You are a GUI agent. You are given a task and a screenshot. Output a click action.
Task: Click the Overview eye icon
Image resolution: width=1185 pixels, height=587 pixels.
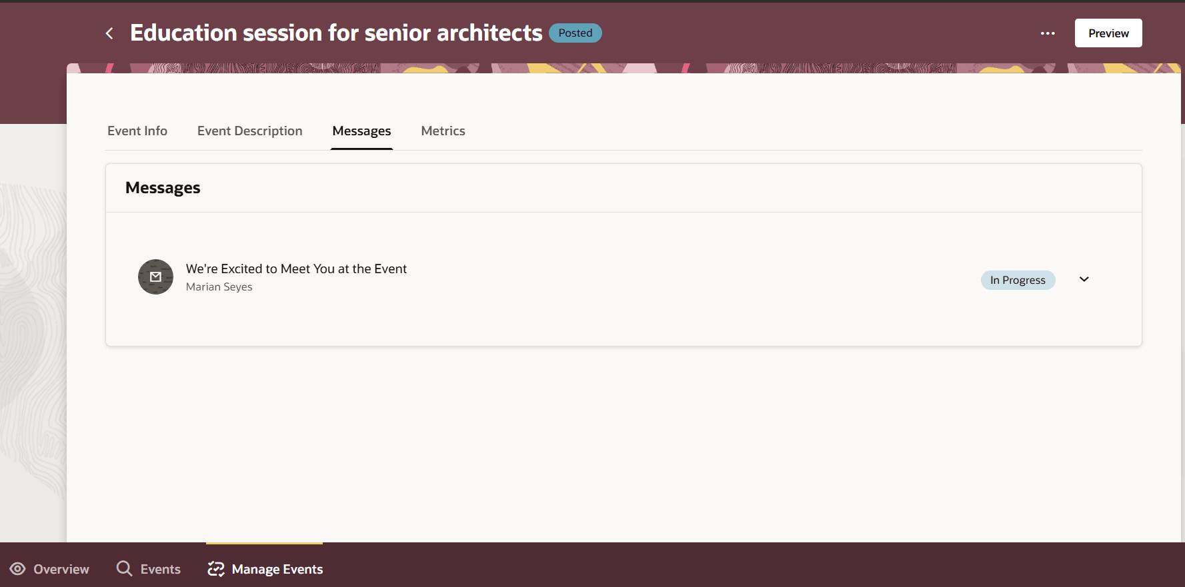[x=18, y=569]
